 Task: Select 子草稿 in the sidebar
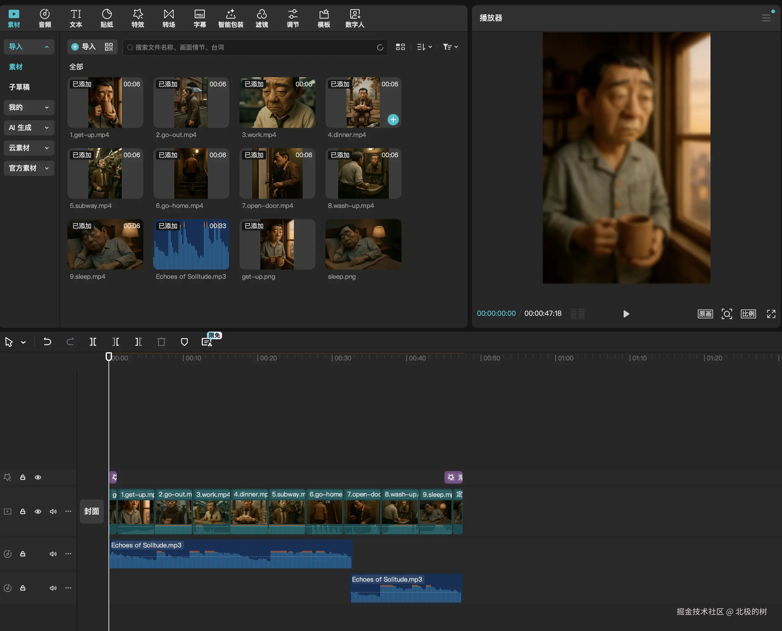coord(19,87)
